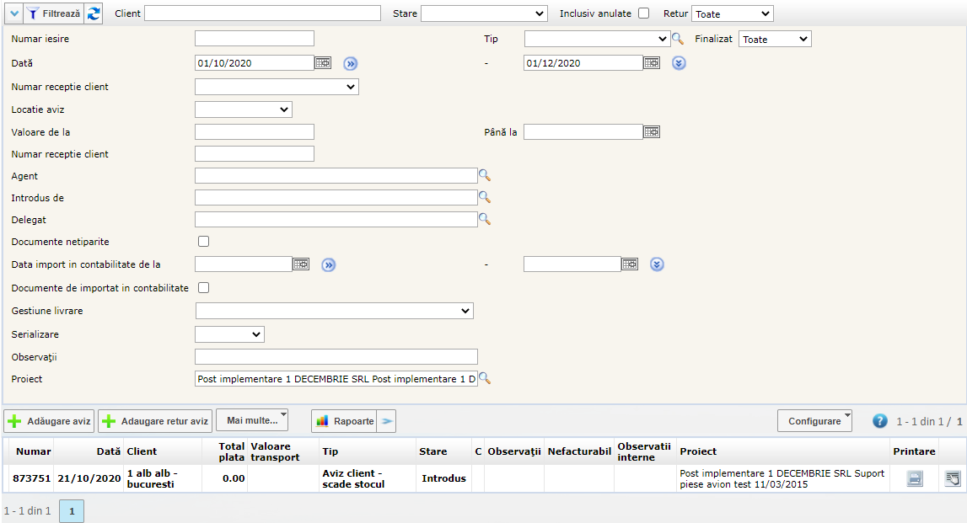Enable the Inclusiv anulate checkbox
This screenshot has height=523, width=967.
click(x=644, y=13)
